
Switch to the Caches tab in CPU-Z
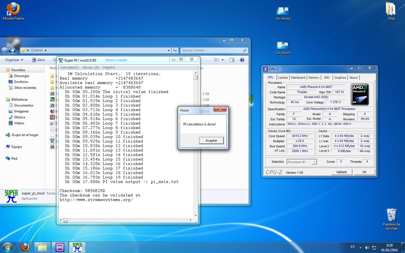pyautogui.click(x=283, y=78)
